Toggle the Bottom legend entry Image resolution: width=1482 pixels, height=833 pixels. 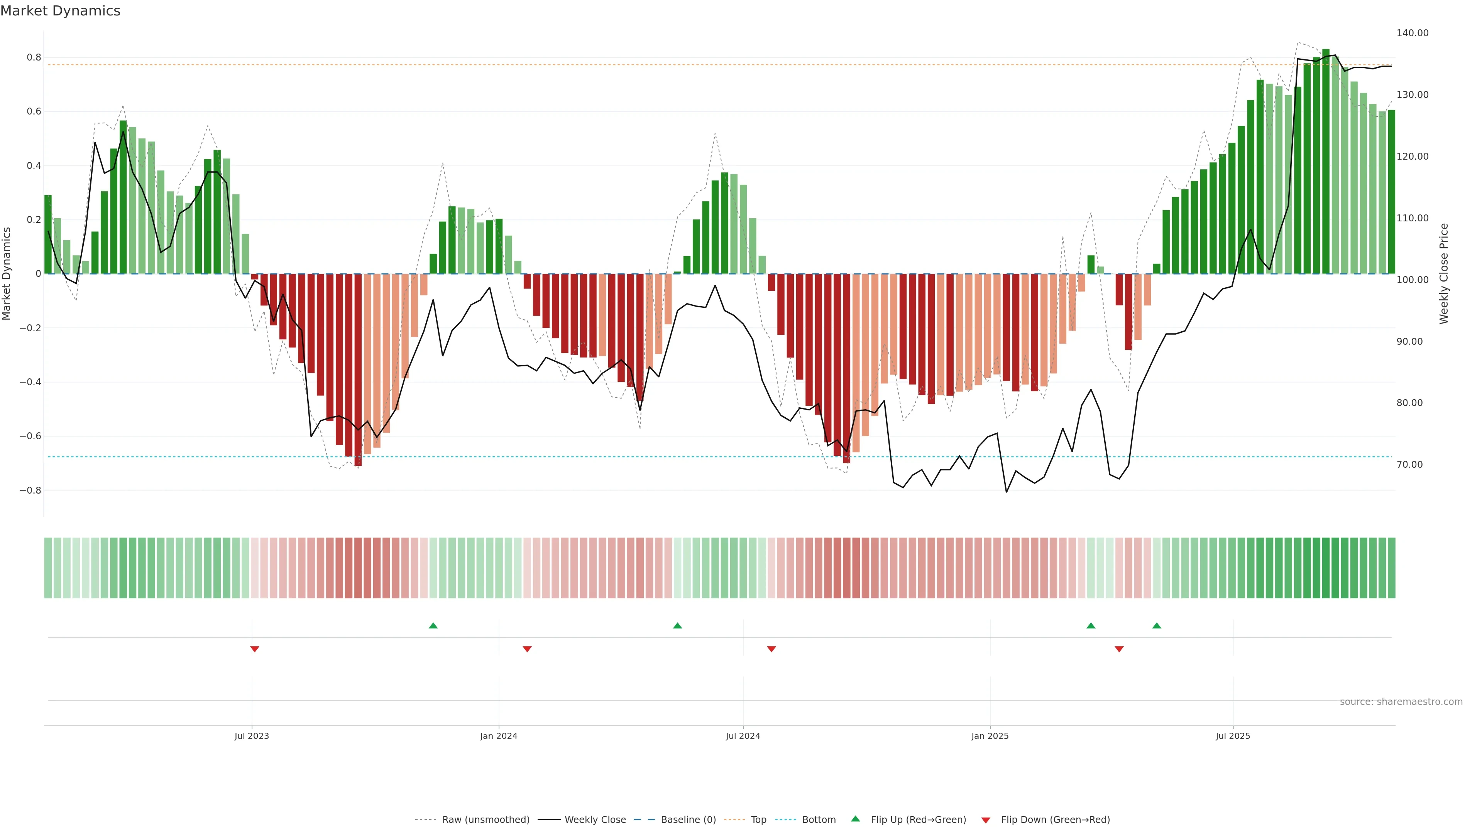pos(819,820)
